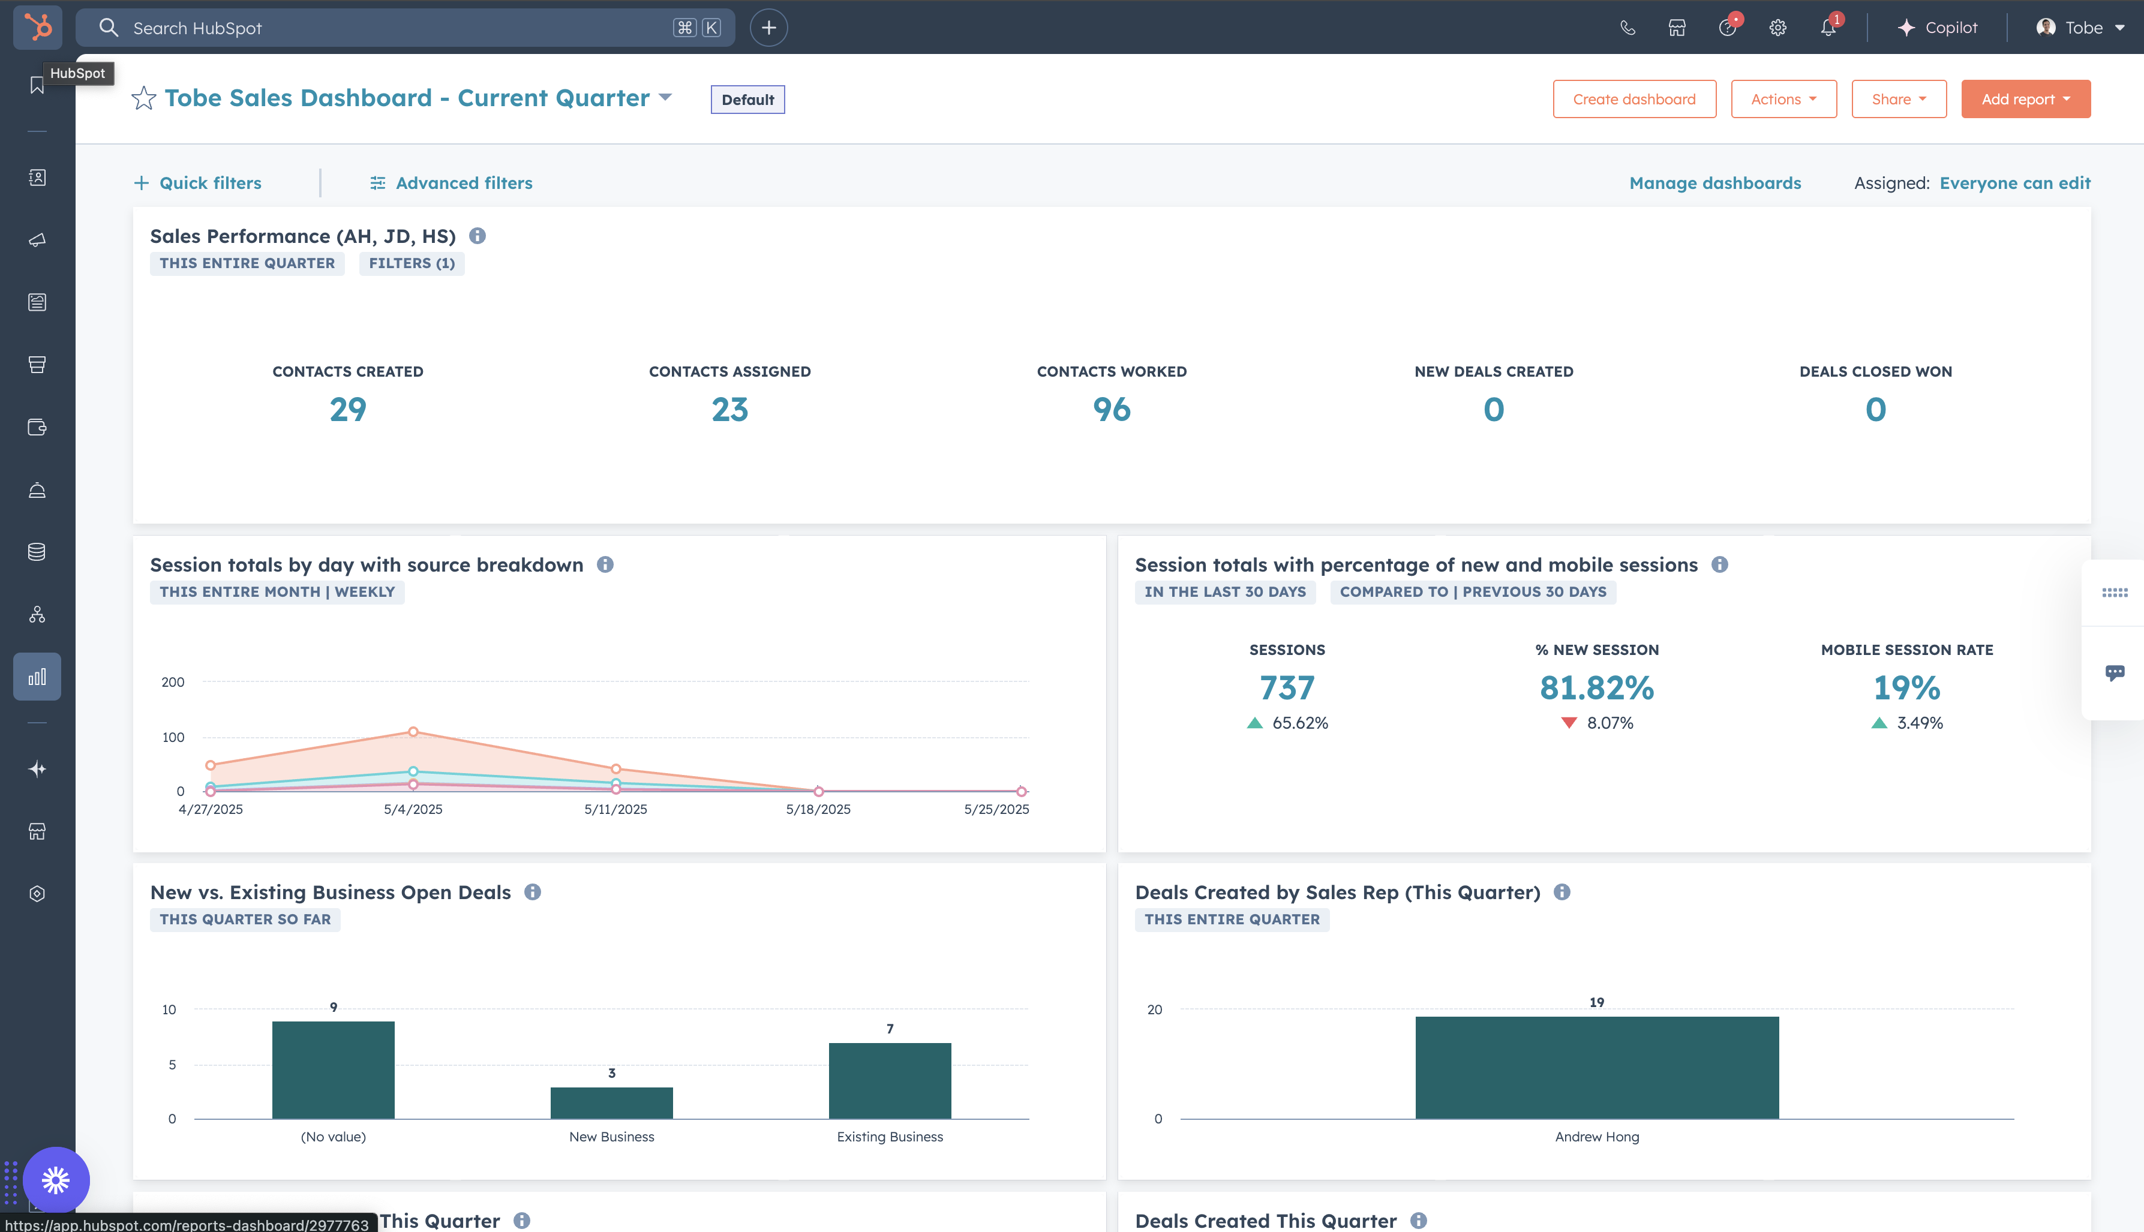Click info icon next to Sales Performance title
Image resolution: width=2144 pixels, height=1232 pixels.
pyautogui.click(x=477, y=236)
